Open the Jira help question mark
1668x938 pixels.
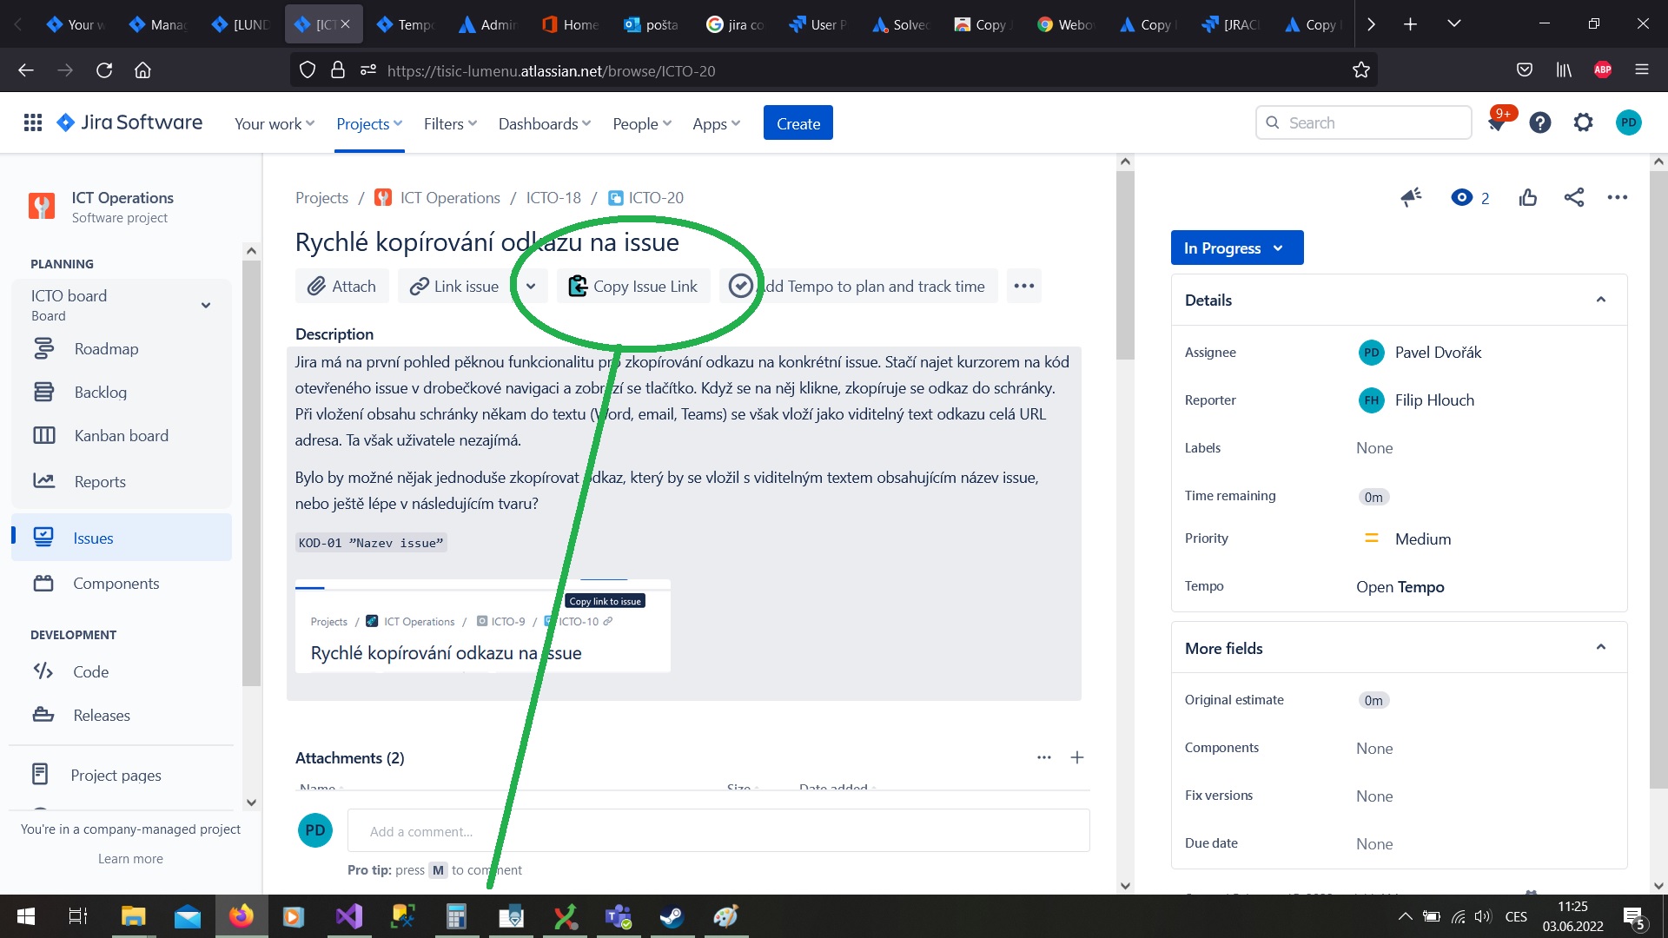1539,122
